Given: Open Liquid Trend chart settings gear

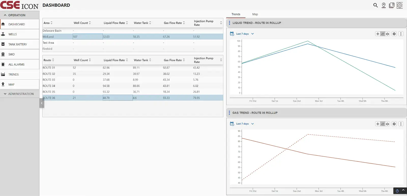Looking at the screenshot, I should point(394,34).
